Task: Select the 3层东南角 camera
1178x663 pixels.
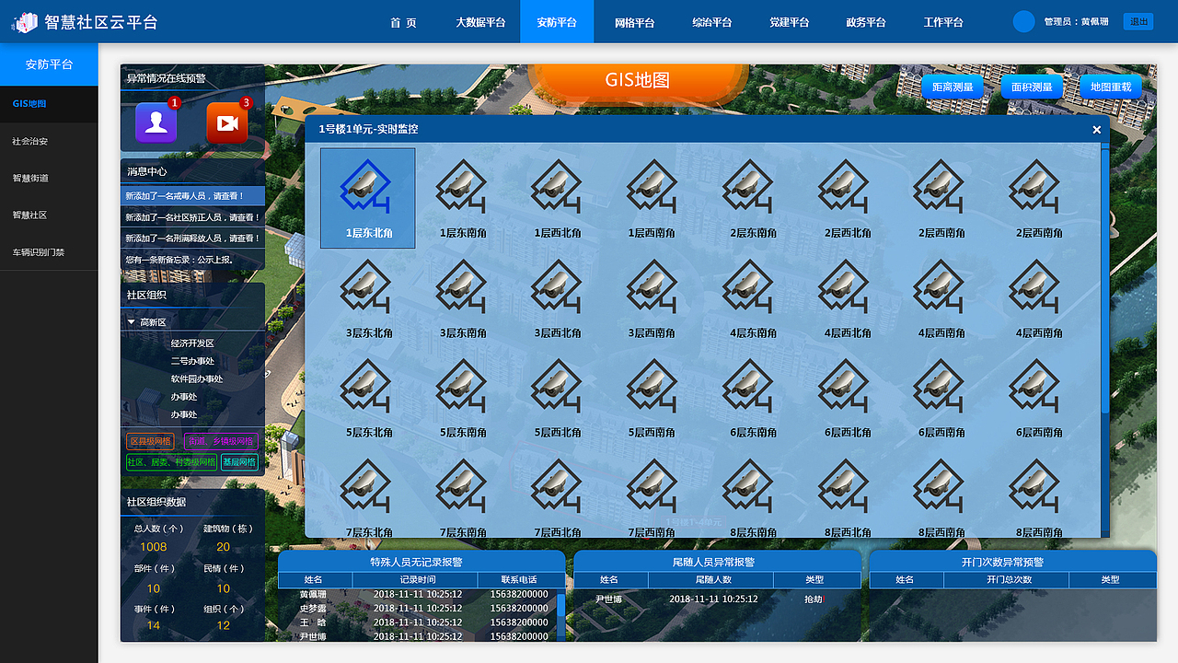Action: point(463,298)
